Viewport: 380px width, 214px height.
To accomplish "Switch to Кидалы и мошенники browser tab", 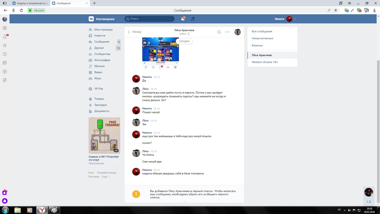I will [x=30, y=3].
